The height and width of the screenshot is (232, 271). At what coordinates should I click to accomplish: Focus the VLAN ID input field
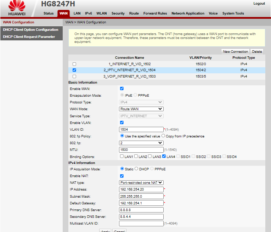141,129
